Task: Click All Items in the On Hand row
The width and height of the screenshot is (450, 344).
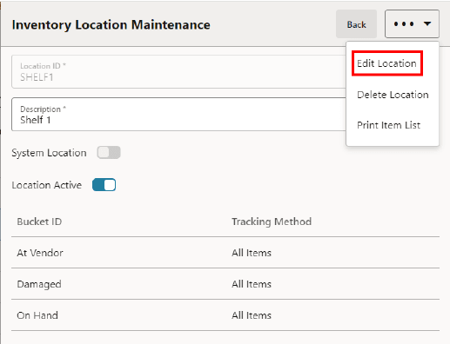Action: click(x=252, y=315)
